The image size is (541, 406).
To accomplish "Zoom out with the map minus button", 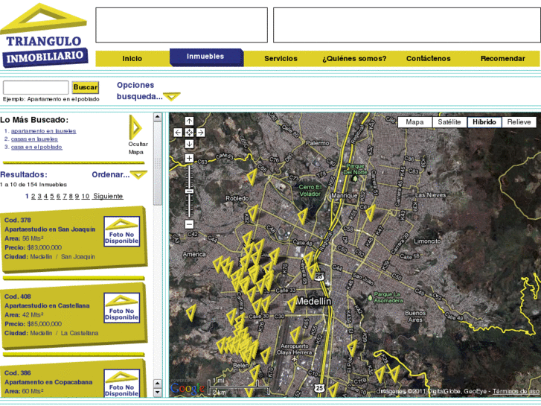I will pos(189,224).
